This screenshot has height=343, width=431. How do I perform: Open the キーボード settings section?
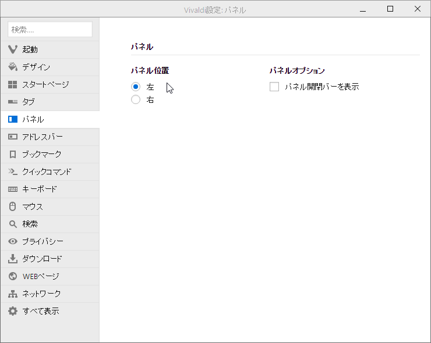tap(50, 189)
